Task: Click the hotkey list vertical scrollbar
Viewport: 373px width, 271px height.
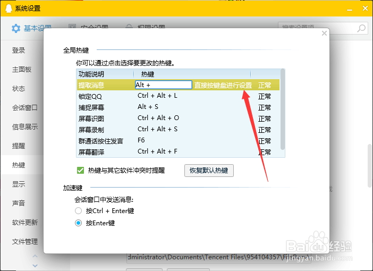Action: [282, 109]
